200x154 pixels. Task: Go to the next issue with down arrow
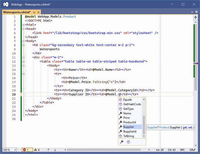coord(55,150)
